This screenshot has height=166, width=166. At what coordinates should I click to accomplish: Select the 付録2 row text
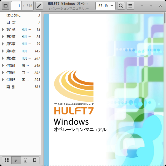coord(18,73)
